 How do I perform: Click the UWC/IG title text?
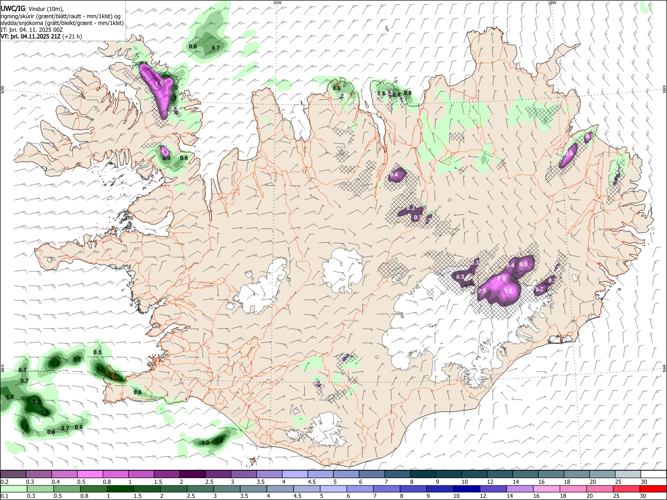tap(13, 8)
